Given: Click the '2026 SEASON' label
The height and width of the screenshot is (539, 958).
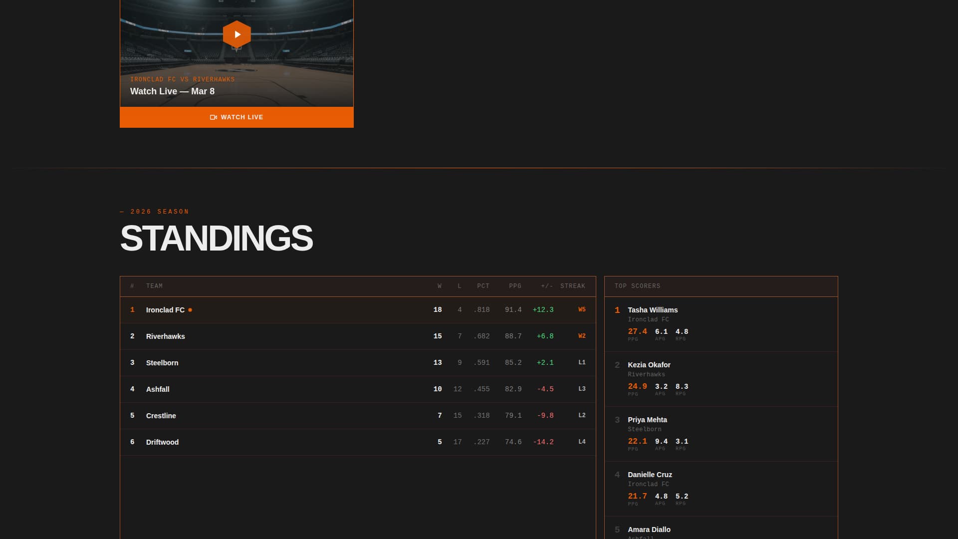Looking at the screenshot, I should click(x=160, y=212).
